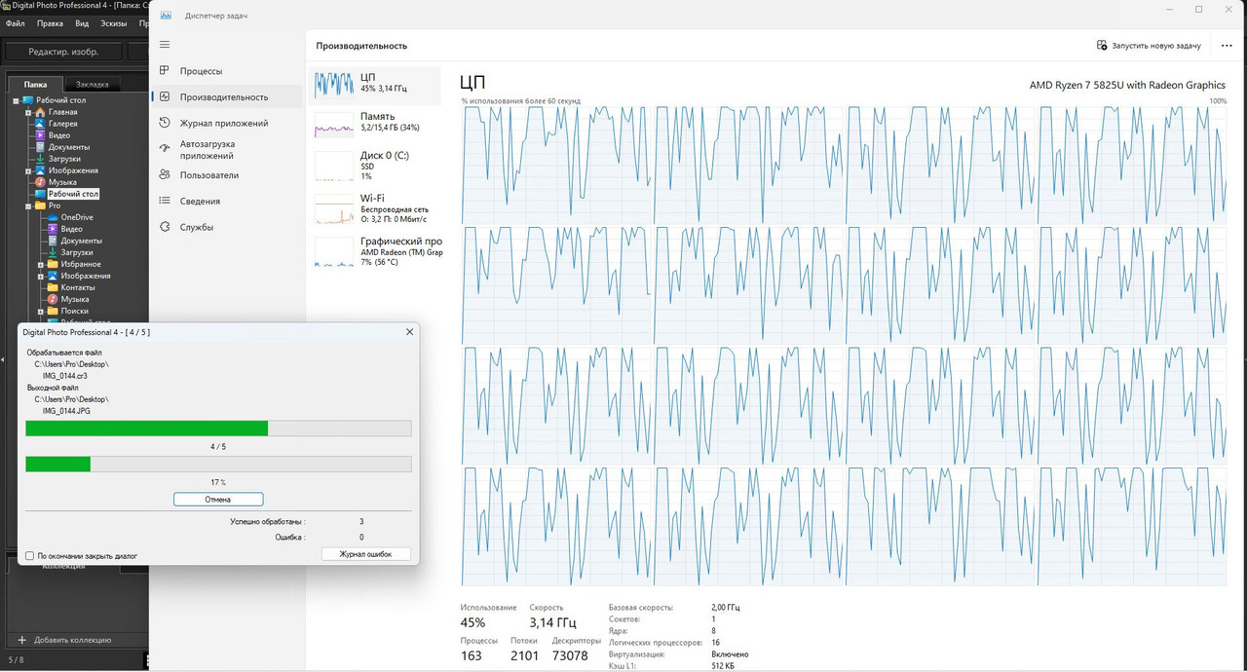Click the OneDrive cloud icon in tree
Image resolution: width=1247 pixels, height=672 pixels.
pyautogui.click(x=53, y=217)
